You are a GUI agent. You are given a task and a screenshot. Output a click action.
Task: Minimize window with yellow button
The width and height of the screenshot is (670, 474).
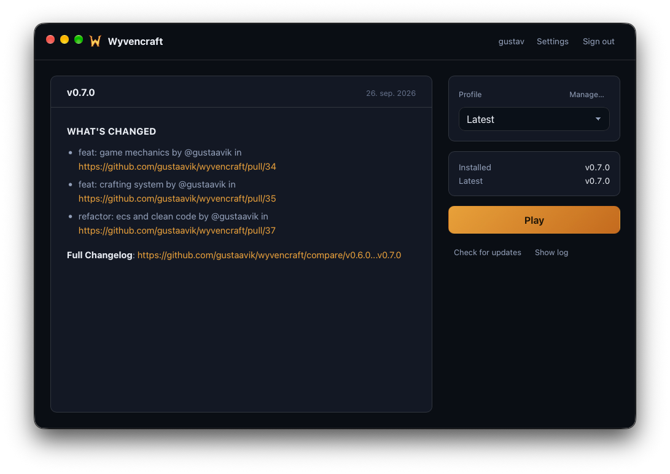click(x=64, y=40)
